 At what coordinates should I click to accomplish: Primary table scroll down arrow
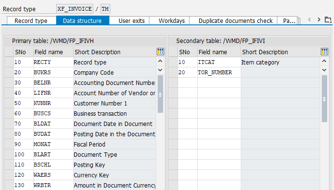click(x=160, y=70)
